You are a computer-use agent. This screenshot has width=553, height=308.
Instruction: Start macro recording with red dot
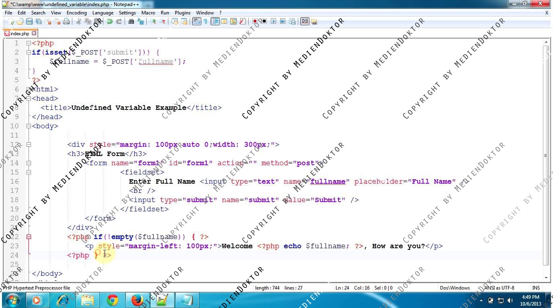255,21
